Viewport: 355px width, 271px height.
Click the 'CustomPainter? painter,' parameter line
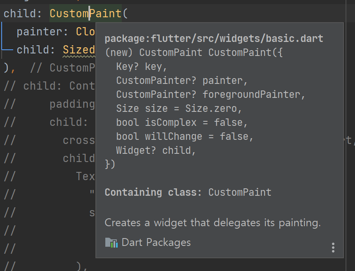tap(182, 81)
